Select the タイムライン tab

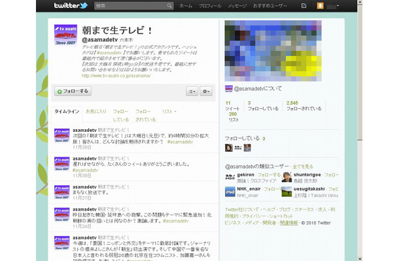(x=67, y=112)
